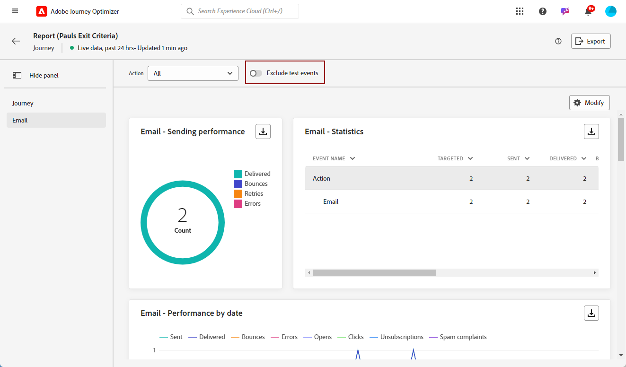Open the TARGETED column sort chevron
This screenshot has width=626, height=367.
470,158
